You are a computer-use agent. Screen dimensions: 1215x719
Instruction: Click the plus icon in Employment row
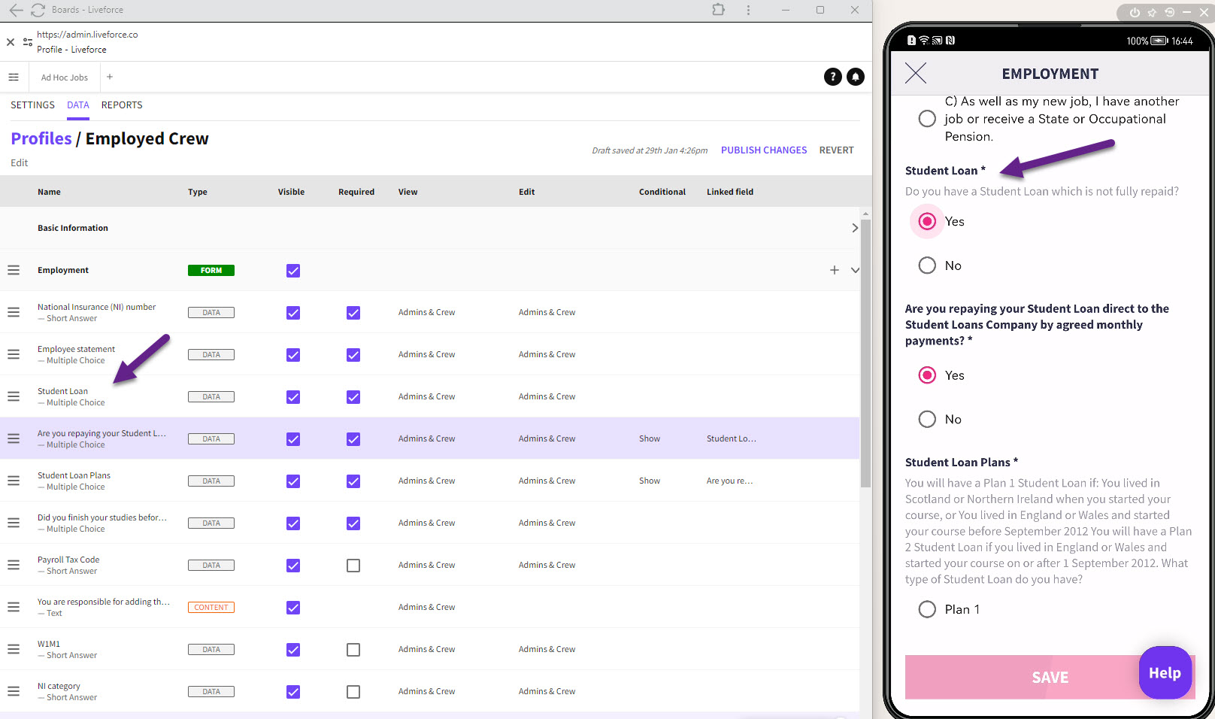click(x=834, y=270)
